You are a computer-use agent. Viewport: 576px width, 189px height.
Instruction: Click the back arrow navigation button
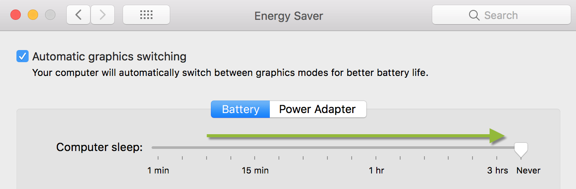click(78, 16)
